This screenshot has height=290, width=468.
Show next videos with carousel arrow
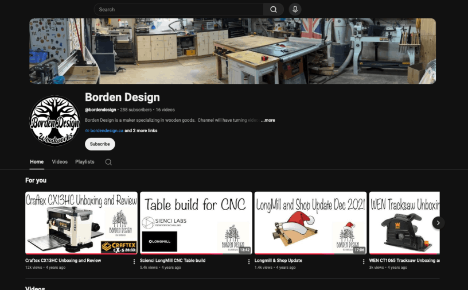(438, 223)
